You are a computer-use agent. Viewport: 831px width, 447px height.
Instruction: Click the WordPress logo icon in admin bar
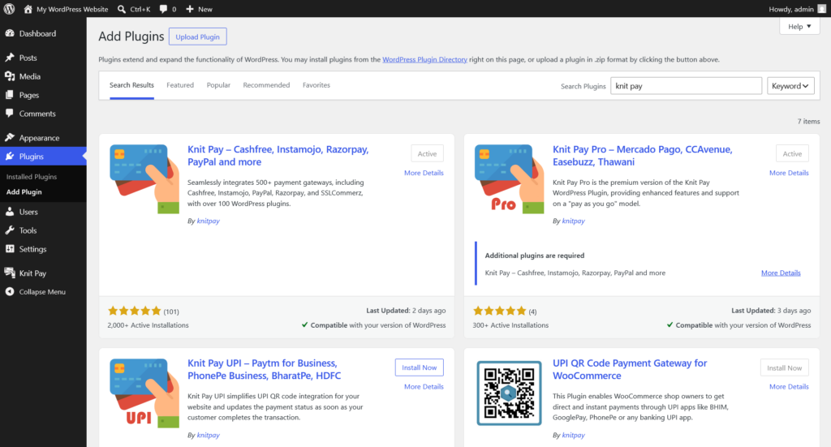click(9, 9)
